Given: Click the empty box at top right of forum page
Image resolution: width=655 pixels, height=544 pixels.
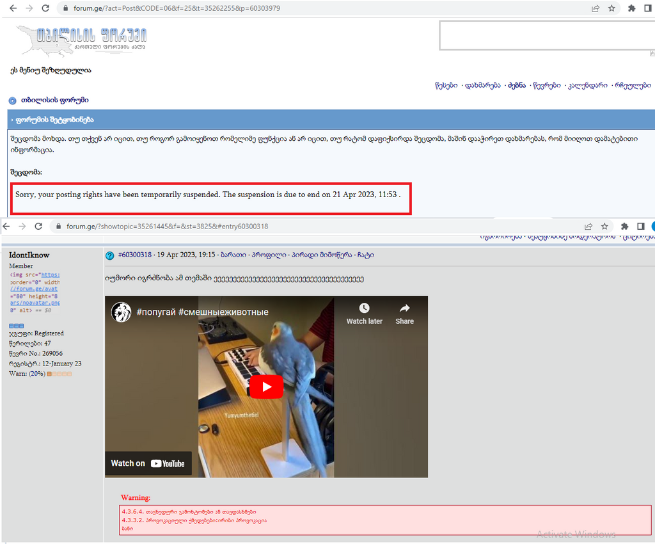Looking at the screenshot, I should pyautogui.click(x=547, y=35).
